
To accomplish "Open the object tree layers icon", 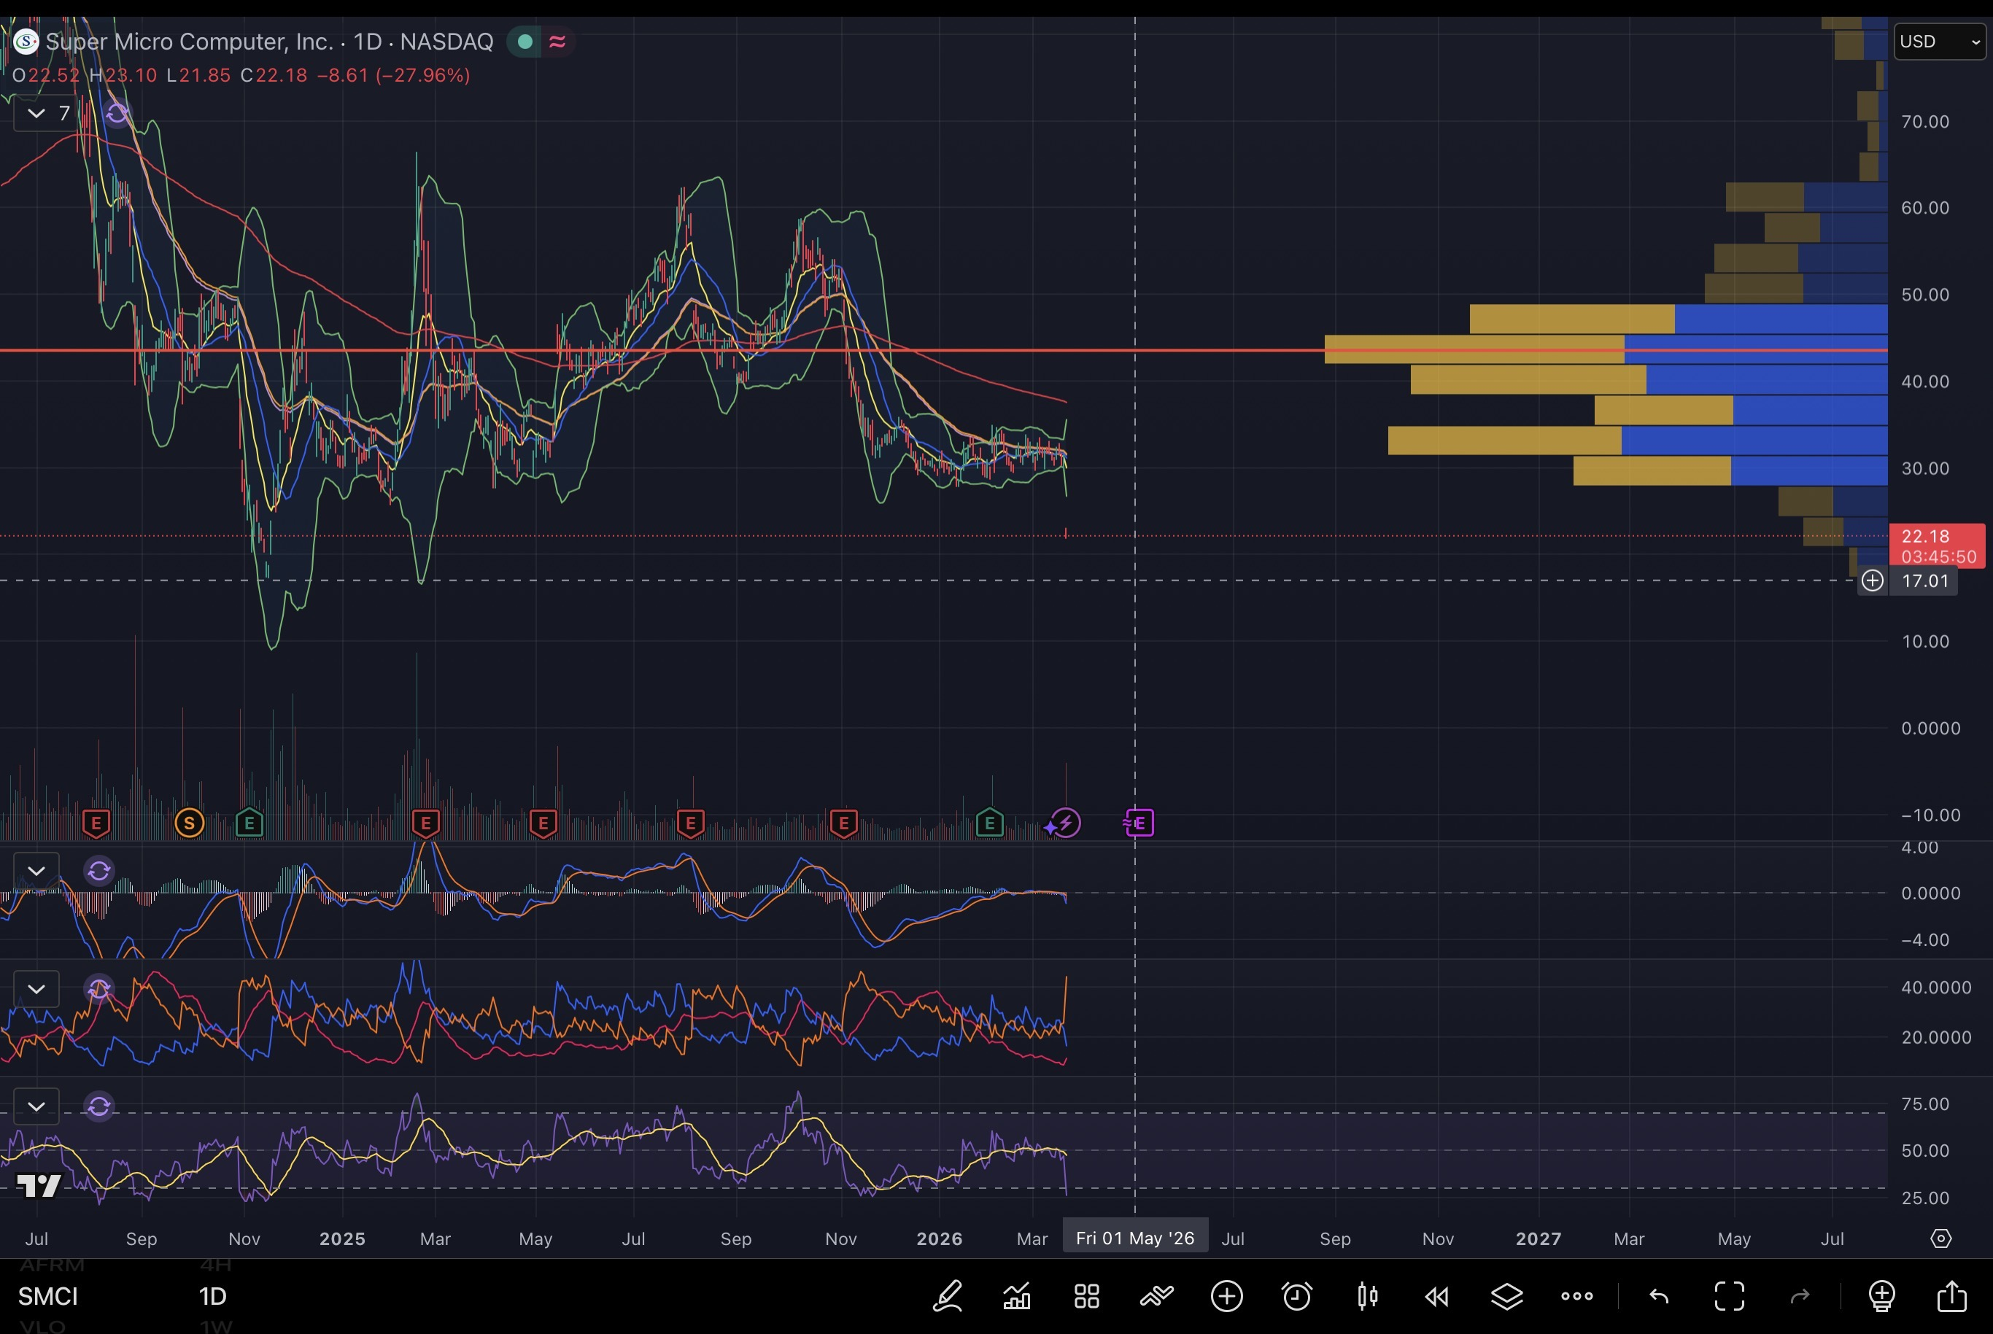I will 1506,1297.
